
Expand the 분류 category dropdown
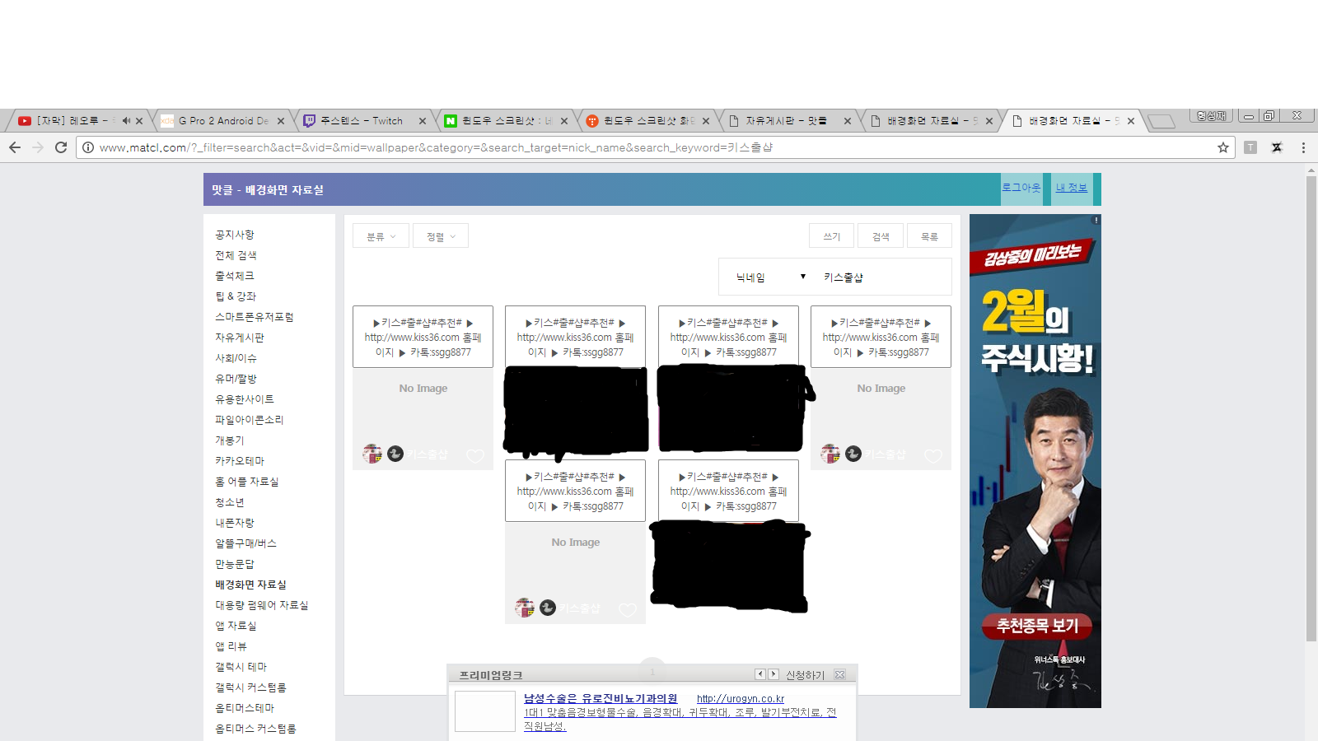click(x=381, y=236)
